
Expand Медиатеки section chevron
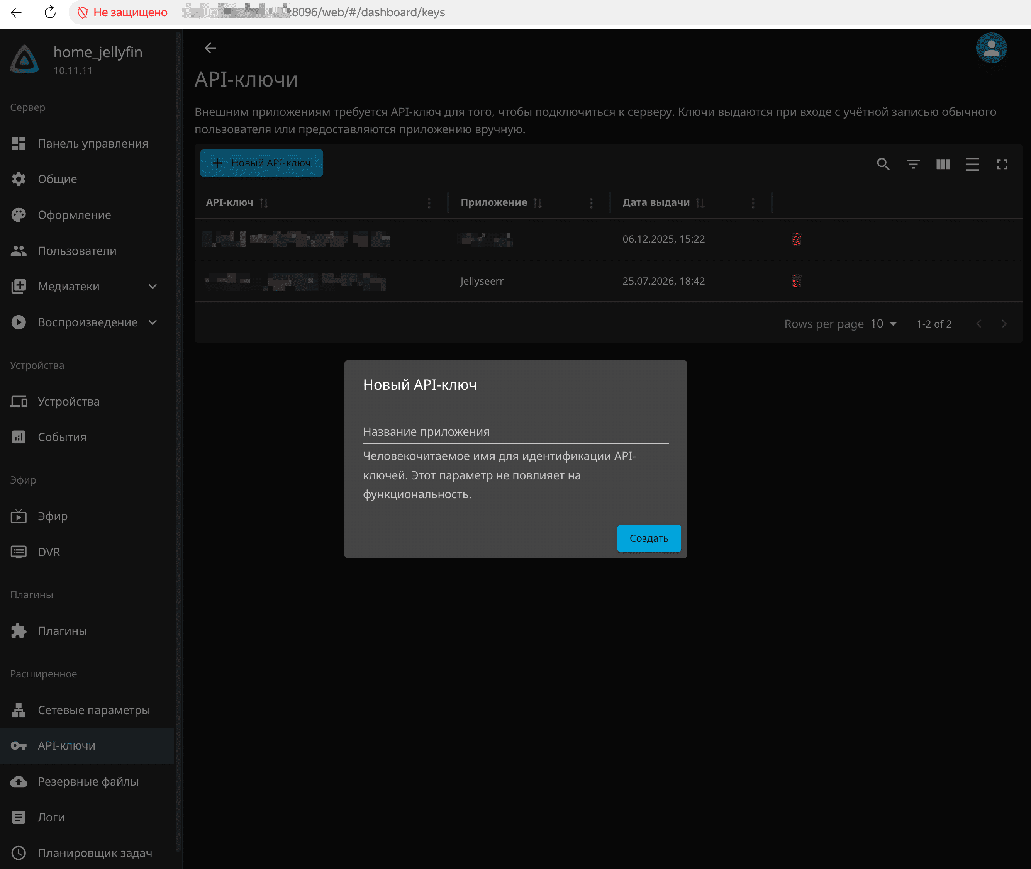(153, 287)
